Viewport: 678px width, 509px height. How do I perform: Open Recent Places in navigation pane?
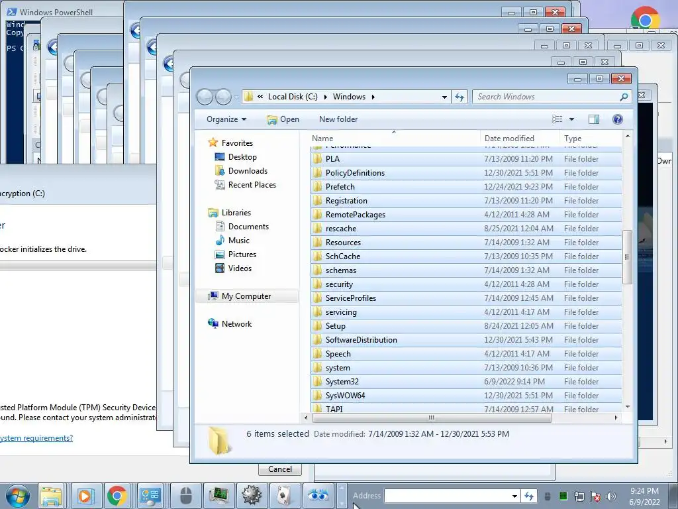pyautogui.click(x=252, y=185)
